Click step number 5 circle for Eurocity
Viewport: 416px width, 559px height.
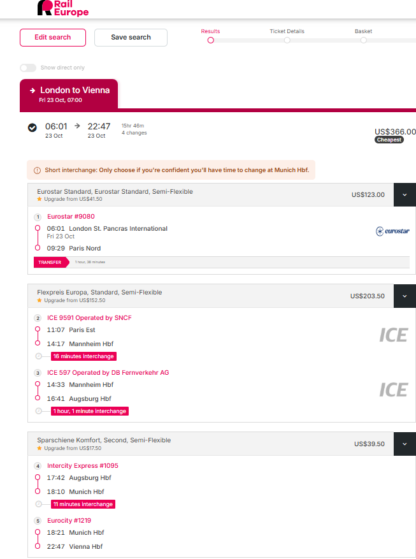[38, 521]
